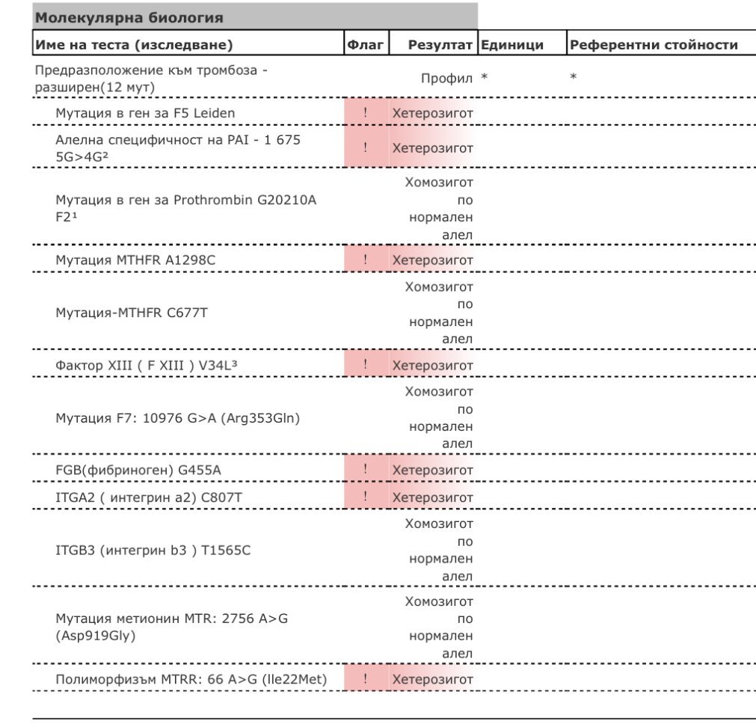Click the Хетерозигот result for ITGA2 C807T
756x727 pixels.
pos(433,497)
